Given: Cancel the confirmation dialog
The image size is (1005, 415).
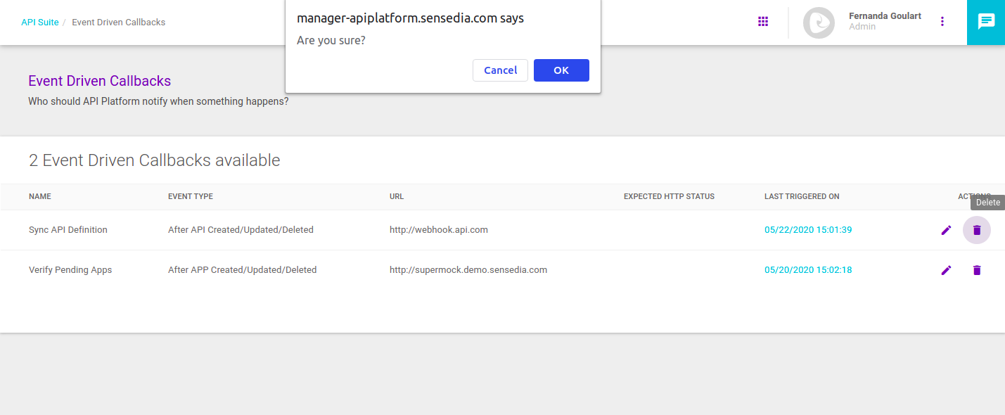Looking at the screenshot, I should [500, 70].
